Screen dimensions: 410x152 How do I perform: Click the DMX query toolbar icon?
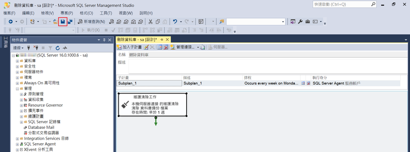[126, 22]
